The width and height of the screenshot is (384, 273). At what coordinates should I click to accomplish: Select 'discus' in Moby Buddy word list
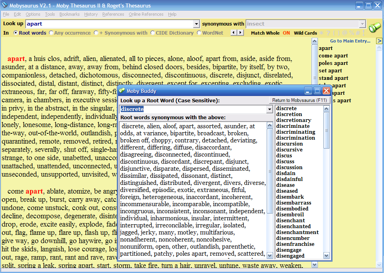[x=284, y=155]
